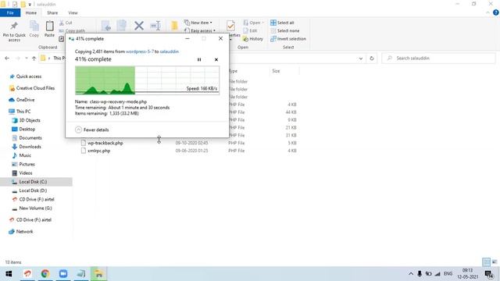Go back using the back arrow
Image resolution: width=500 pixels, height=281 pixels.
pos(7,59)
